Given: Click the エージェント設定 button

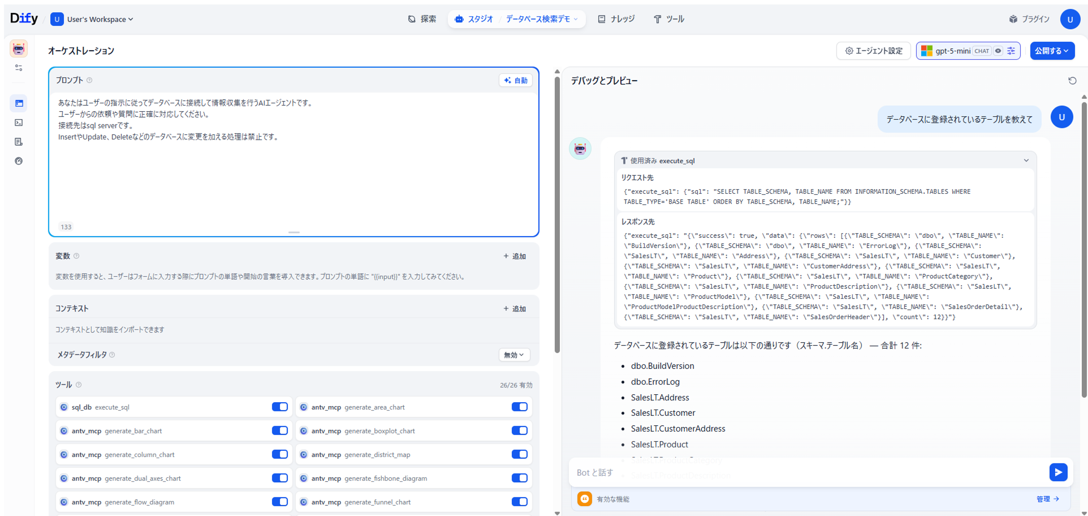Looking at the screenshot, I should (873, 51).
